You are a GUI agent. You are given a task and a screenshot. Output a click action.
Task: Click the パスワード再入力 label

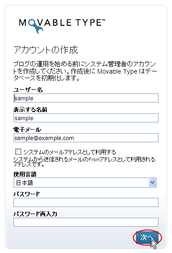36,214
